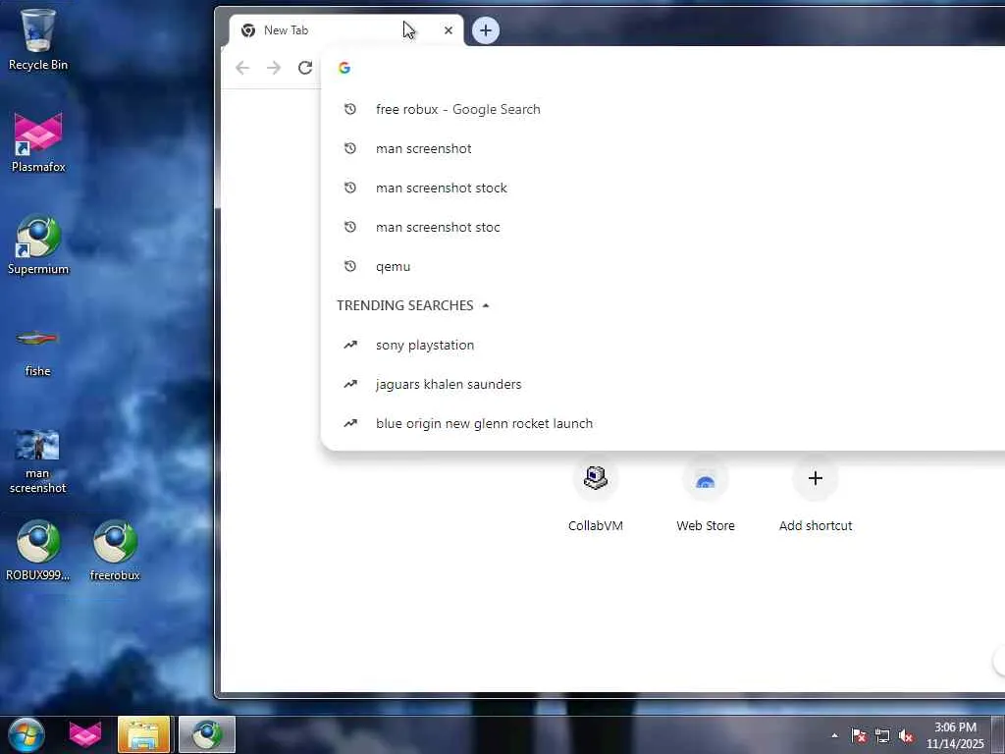The image size is (1005, 754).
Task: Switch to the New Tab tab
Action: coord(346,30)
